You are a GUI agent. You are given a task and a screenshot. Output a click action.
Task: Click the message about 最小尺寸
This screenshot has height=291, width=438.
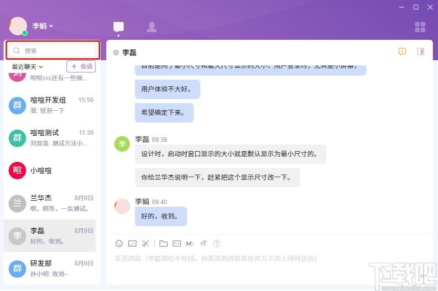230,154
